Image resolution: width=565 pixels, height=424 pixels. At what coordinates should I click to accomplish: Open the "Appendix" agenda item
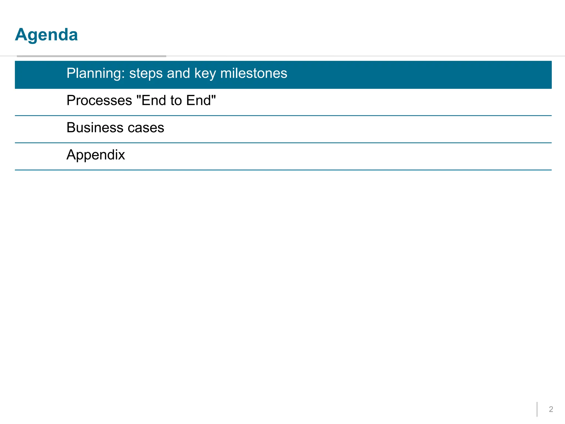(283, 156)
